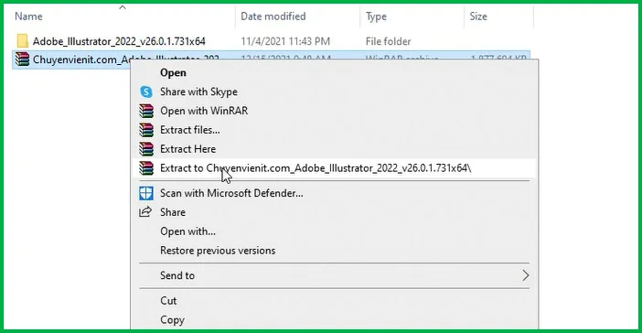The image size is (642, 333).
Task: Sort files by Type column header
Action: [x=376, y=16]
